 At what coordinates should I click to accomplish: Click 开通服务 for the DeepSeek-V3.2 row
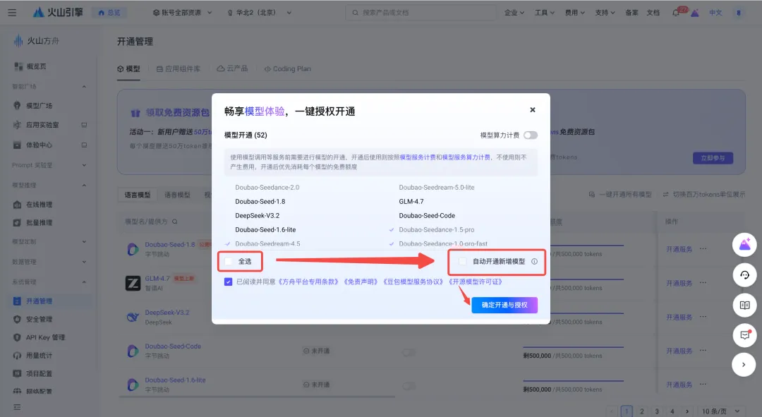point(679,317)
